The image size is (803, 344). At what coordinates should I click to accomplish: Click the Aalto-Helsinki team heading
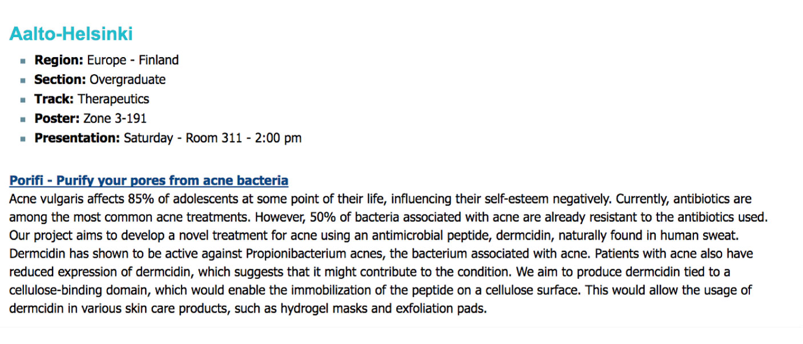click(x=71, y=34)
